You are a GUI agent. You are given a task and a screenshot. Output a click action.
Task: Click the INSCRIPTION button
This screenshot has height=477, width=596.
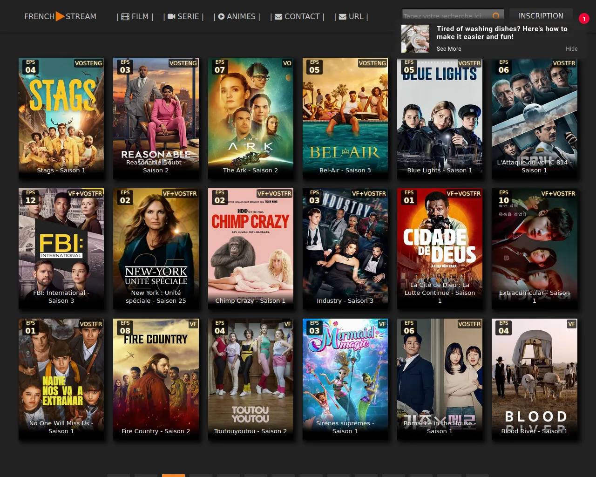click(x=541, y=16)
